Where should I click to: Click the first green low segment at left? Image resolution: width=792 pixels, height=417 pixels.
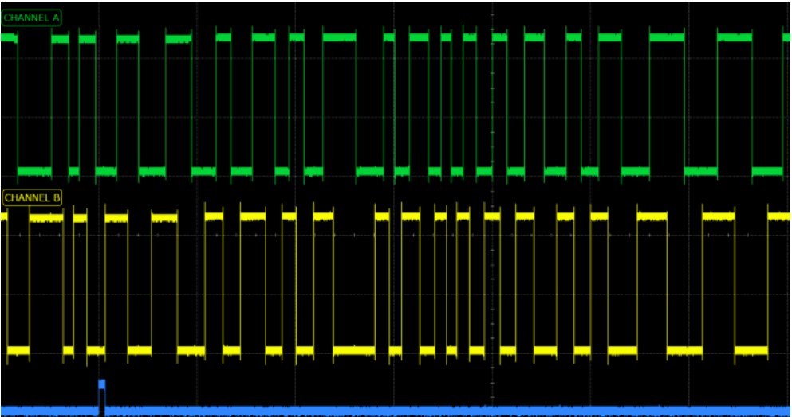[34, 171]
